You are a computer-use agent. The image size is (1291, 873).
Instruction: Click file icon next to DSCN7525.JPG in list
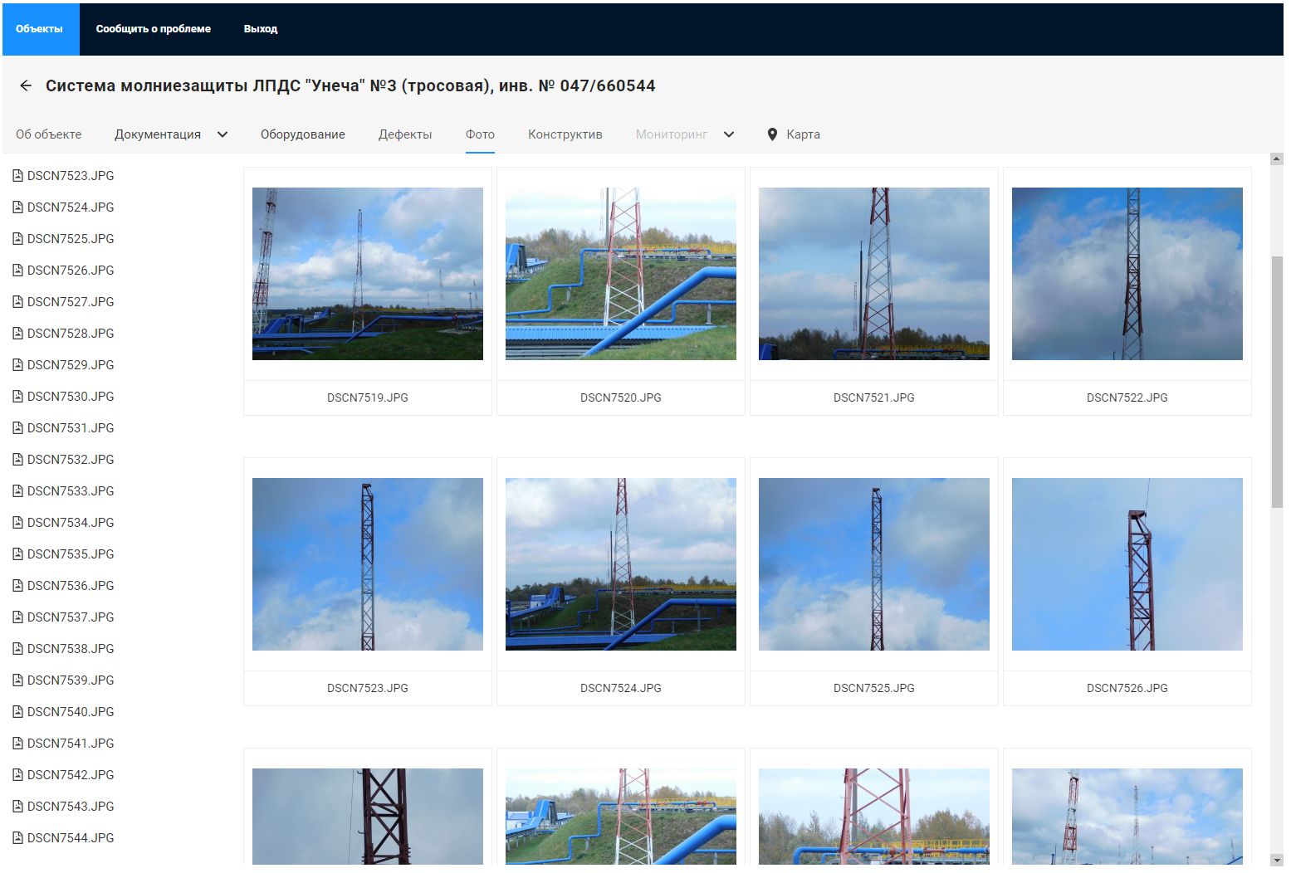17,239
